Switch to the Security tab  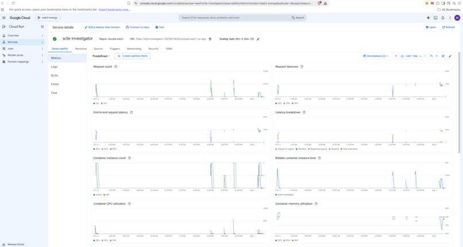(x=153, y=49)
